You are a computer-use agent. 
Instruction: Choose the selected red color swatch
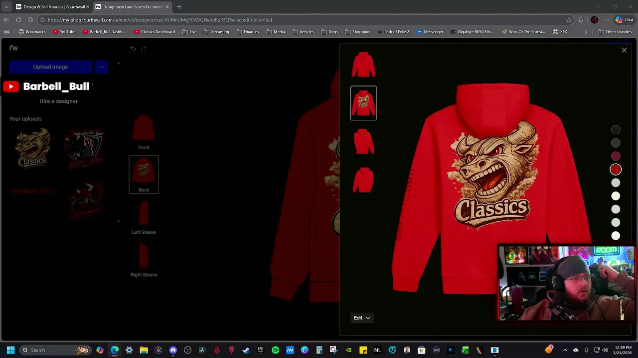click(616, 170)
